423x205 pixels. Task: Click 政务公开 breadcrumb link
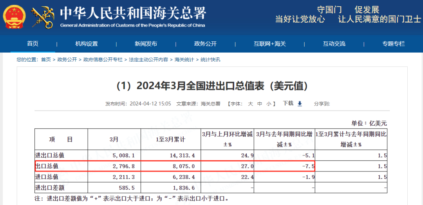coord(67,60)
